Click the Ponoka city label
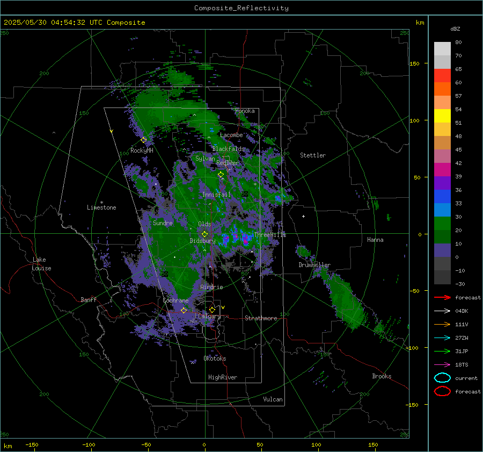This screenshot has width=483, height=452. pos(245,111)
